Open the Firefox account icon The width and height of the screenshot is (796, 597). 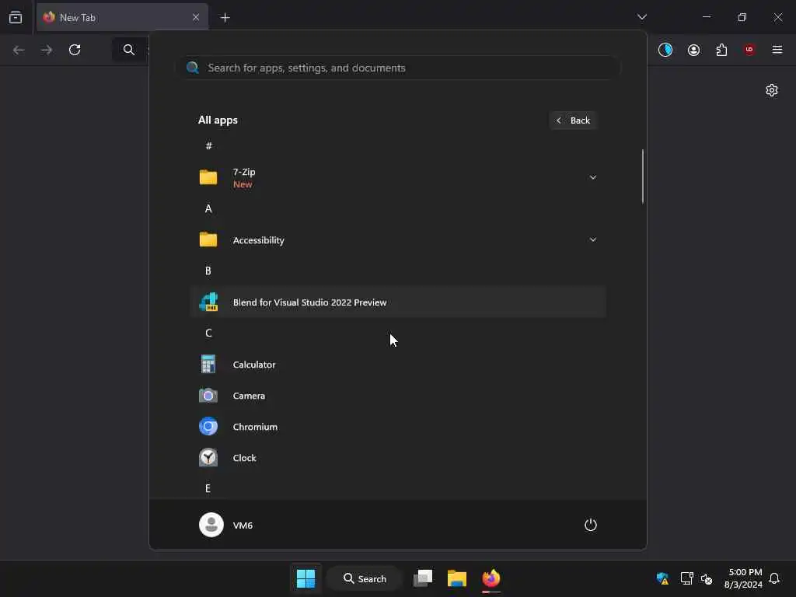pyautogui.click(x=693, y=50)
